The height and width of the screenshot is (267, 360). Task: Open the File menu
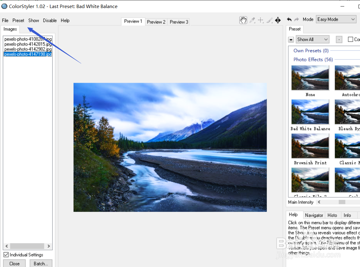coord(5,20)
